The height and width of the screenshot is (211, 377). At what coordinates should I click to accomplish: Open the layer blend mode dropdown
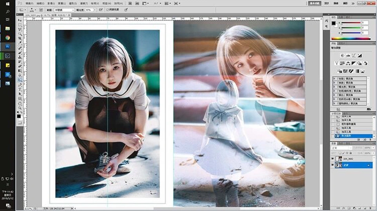pyautogui.click(x=341, y=148)
